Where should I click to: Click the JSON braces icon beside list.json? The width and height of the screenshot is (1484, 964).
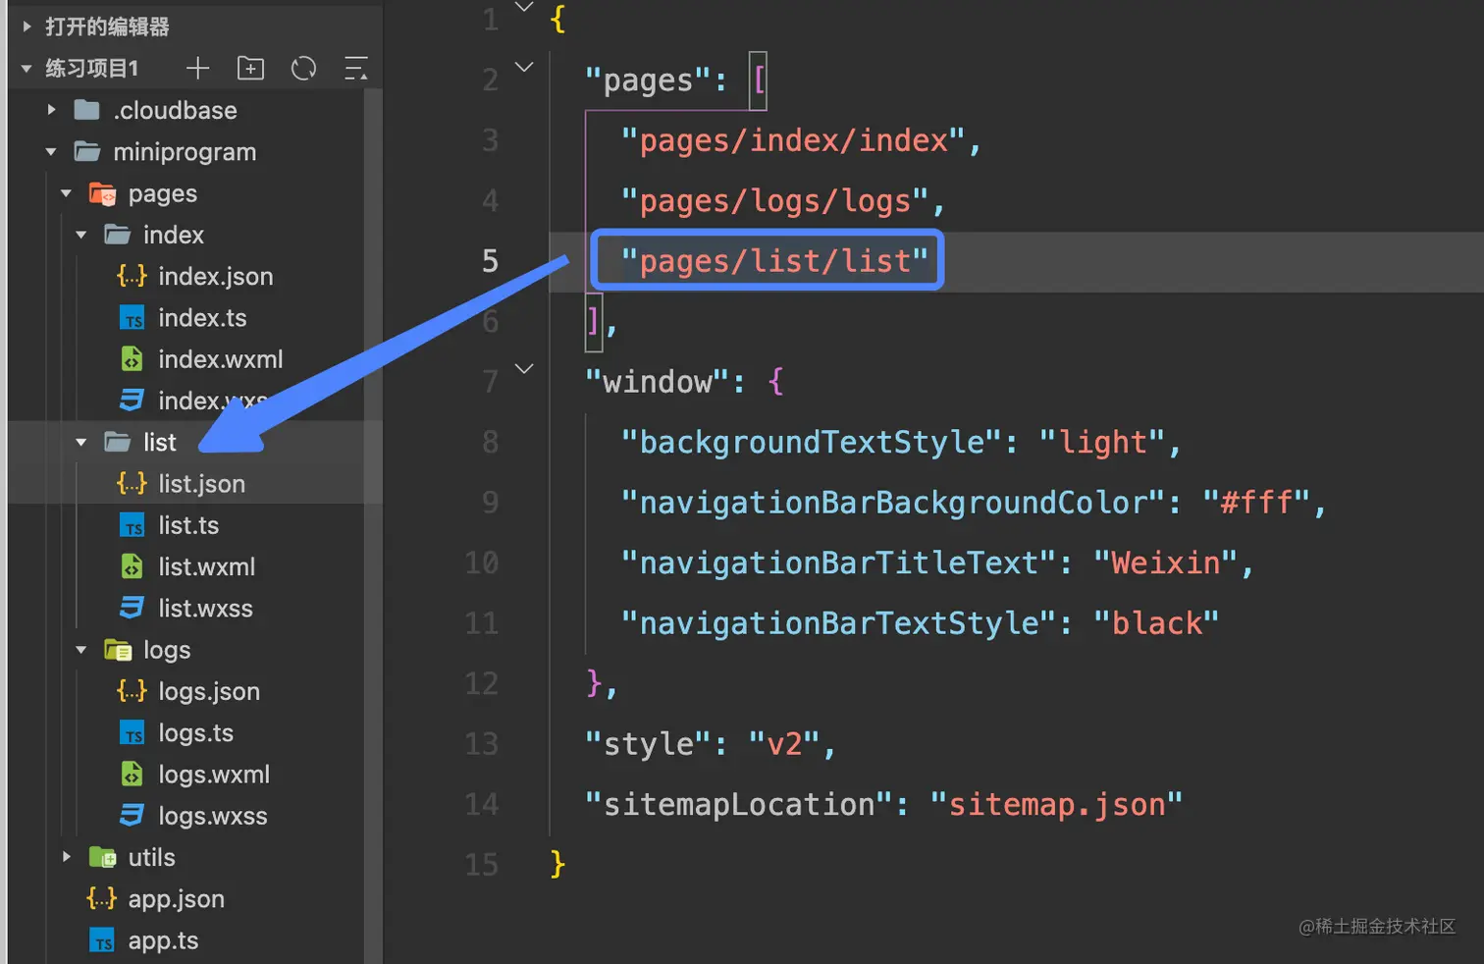(132, 483)
